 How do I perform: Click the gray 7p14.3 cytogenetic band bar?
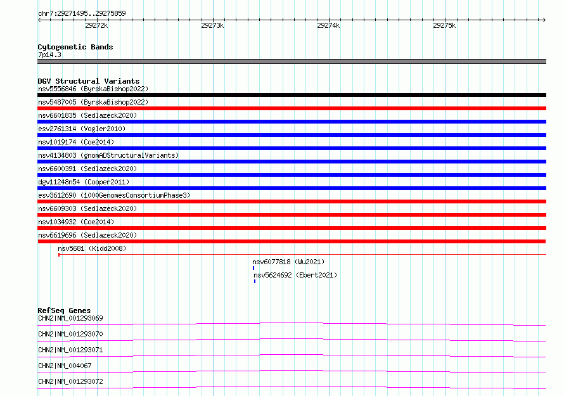point(292,61)
